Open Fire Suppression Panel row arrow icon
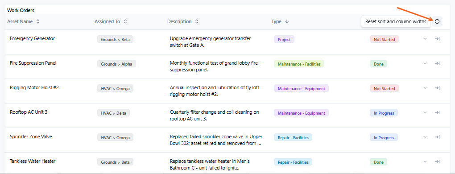 [x=437, y=63]
